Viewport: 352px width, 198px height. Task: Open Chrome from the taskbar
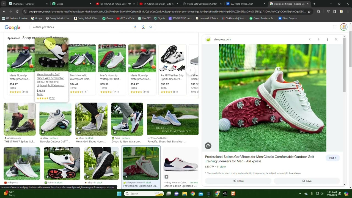click(x=193, y=194)
